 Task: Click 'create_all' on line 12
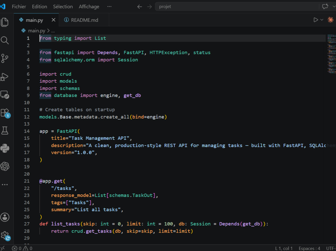[x=115, y=117]
